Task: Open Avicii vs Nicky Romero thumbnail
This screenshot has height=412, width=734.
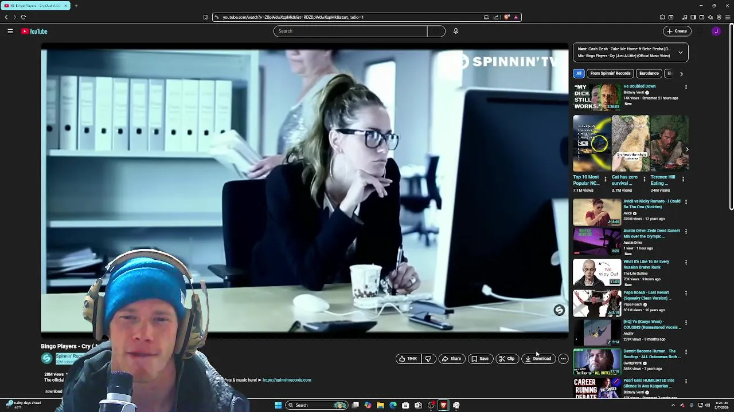Action: [596, 212]
